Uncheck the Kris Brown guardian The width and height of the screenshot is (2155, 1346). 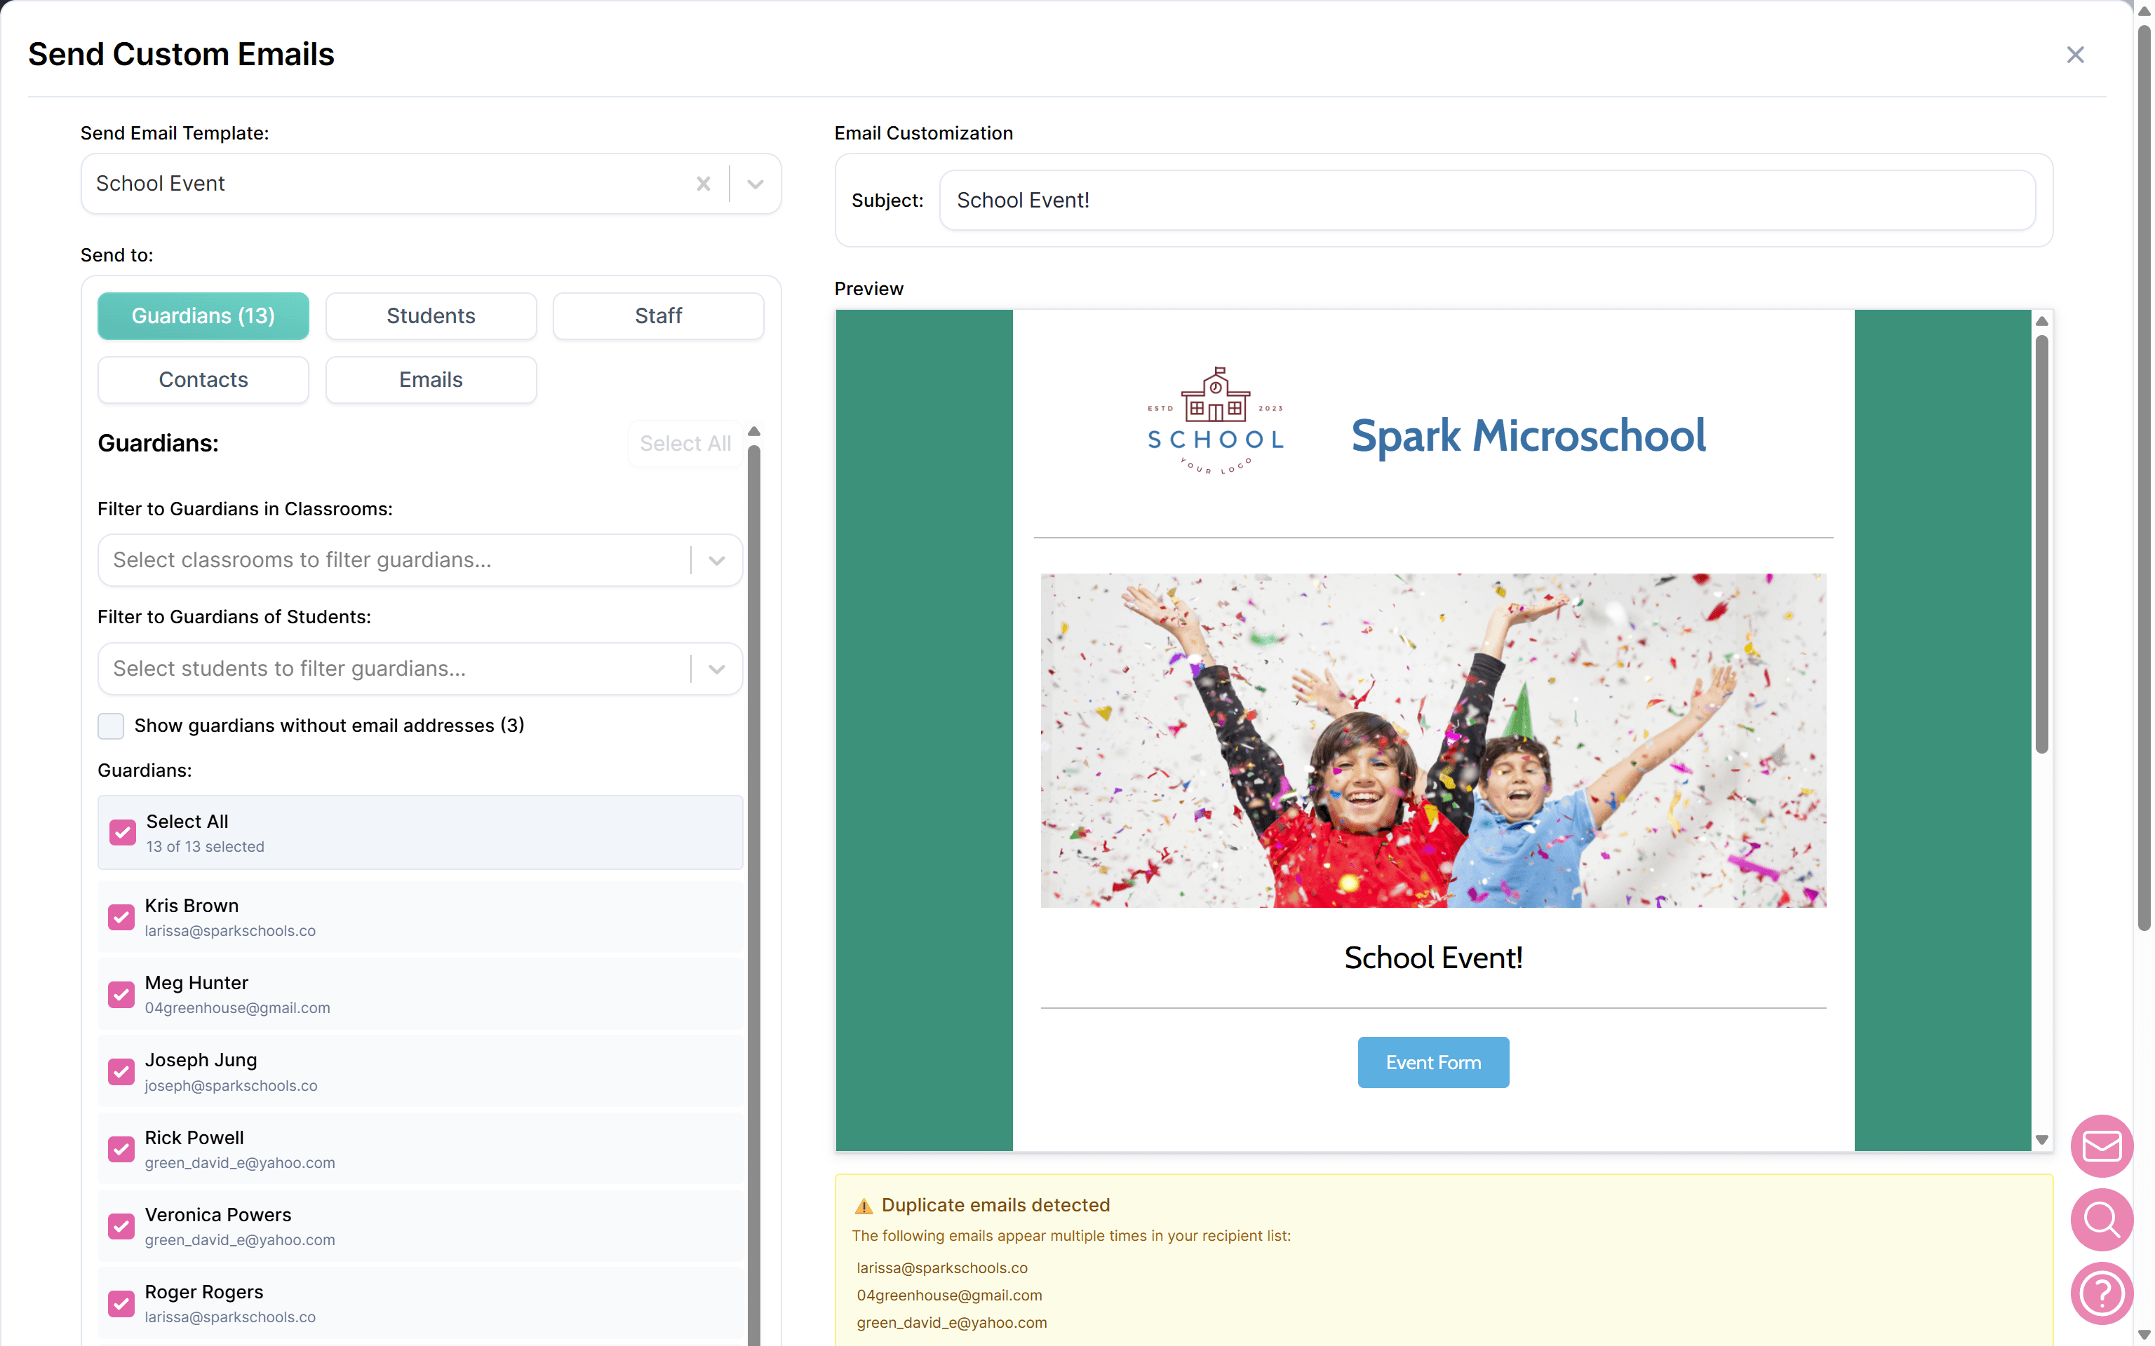[x=122, y=917]
